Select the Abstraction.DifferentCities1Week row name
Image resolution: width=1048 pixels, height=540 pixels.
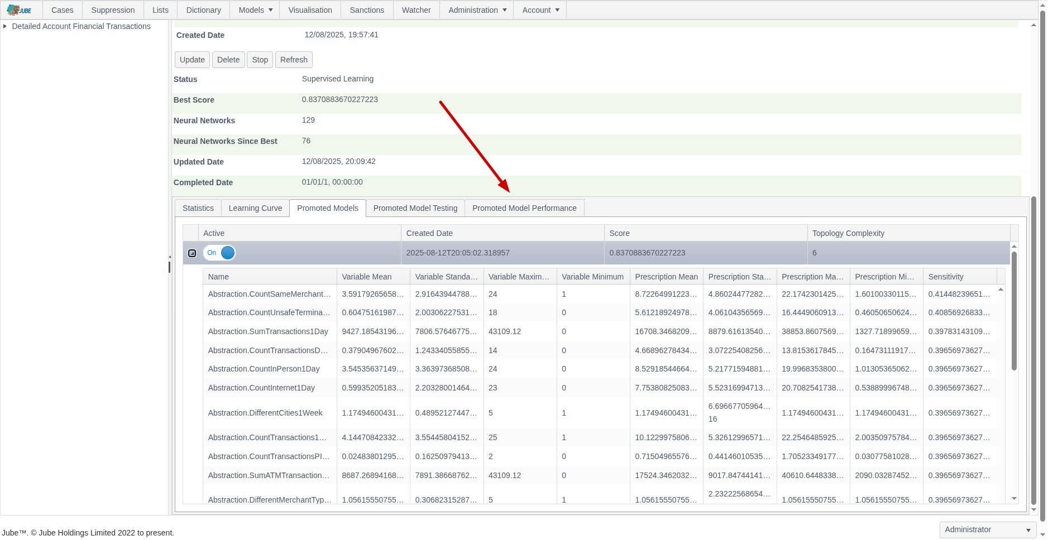(265, 413)
